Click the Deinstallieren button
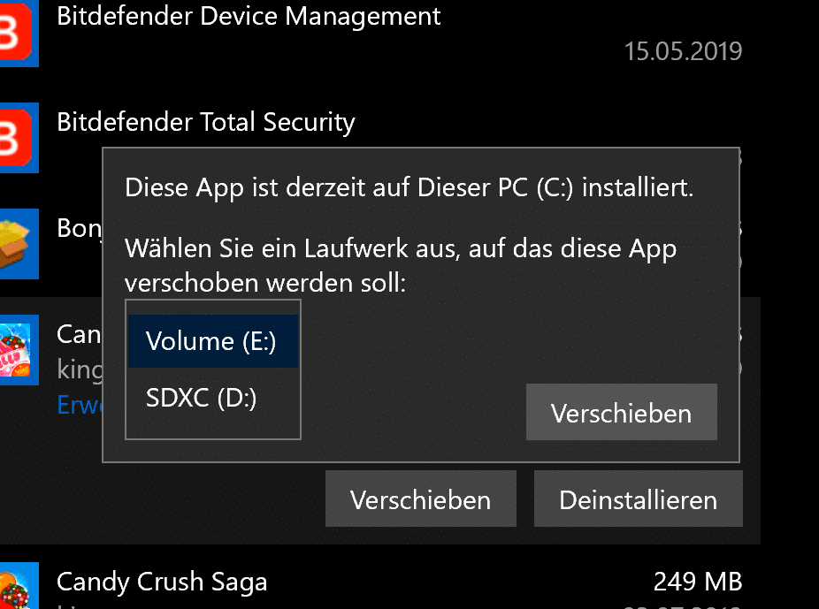The image size is (819, 609). [x=639, y=499]
